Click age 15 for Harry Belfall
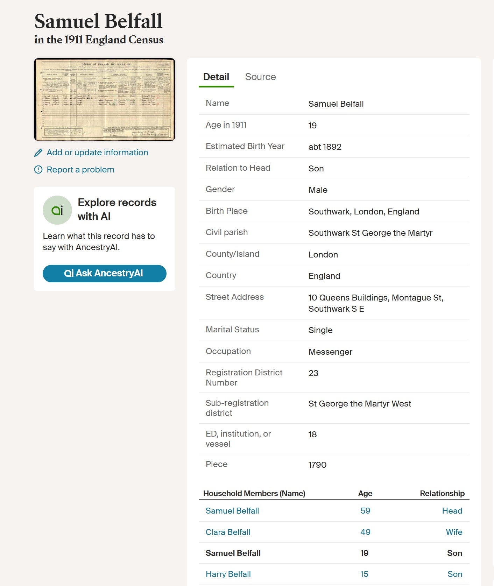 click(x=364, y=574)
